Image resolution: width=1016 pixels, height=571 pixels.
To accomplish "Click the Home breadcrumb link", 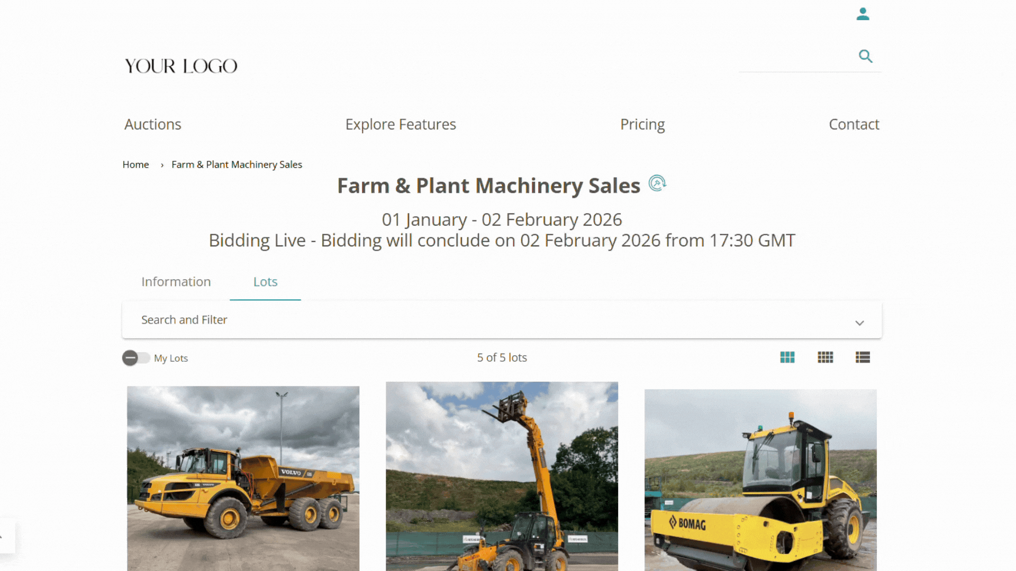I will click(x=135, y=164).
